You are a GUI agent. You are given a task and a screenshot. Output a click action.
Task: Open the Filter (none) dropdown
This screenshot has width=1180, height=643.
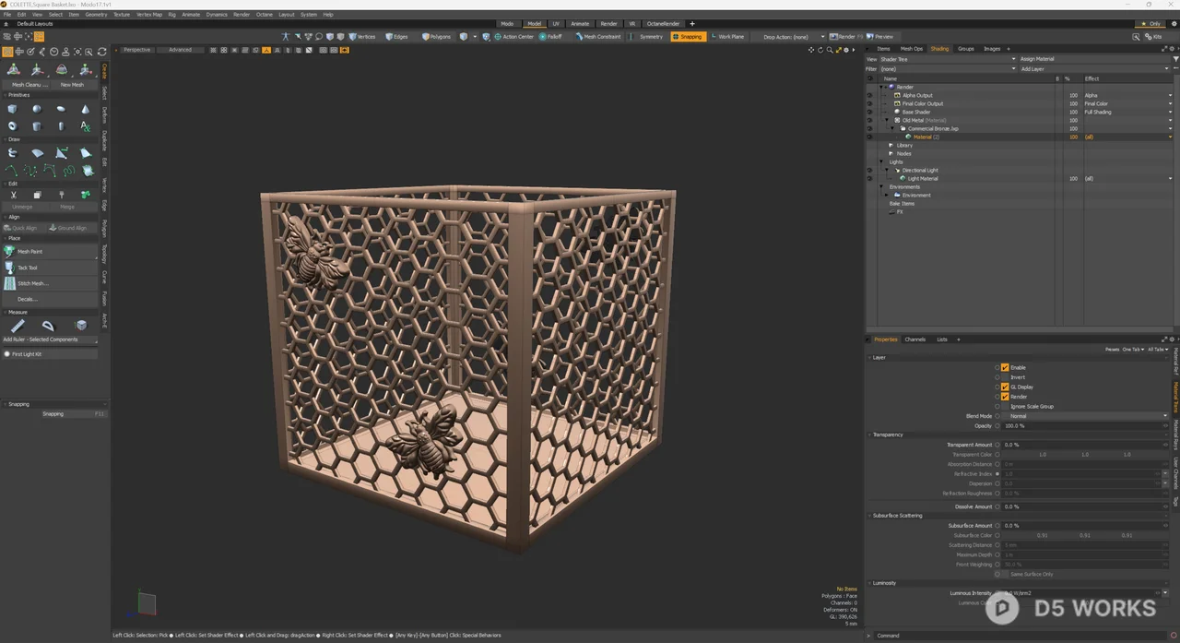click(947, 68)
